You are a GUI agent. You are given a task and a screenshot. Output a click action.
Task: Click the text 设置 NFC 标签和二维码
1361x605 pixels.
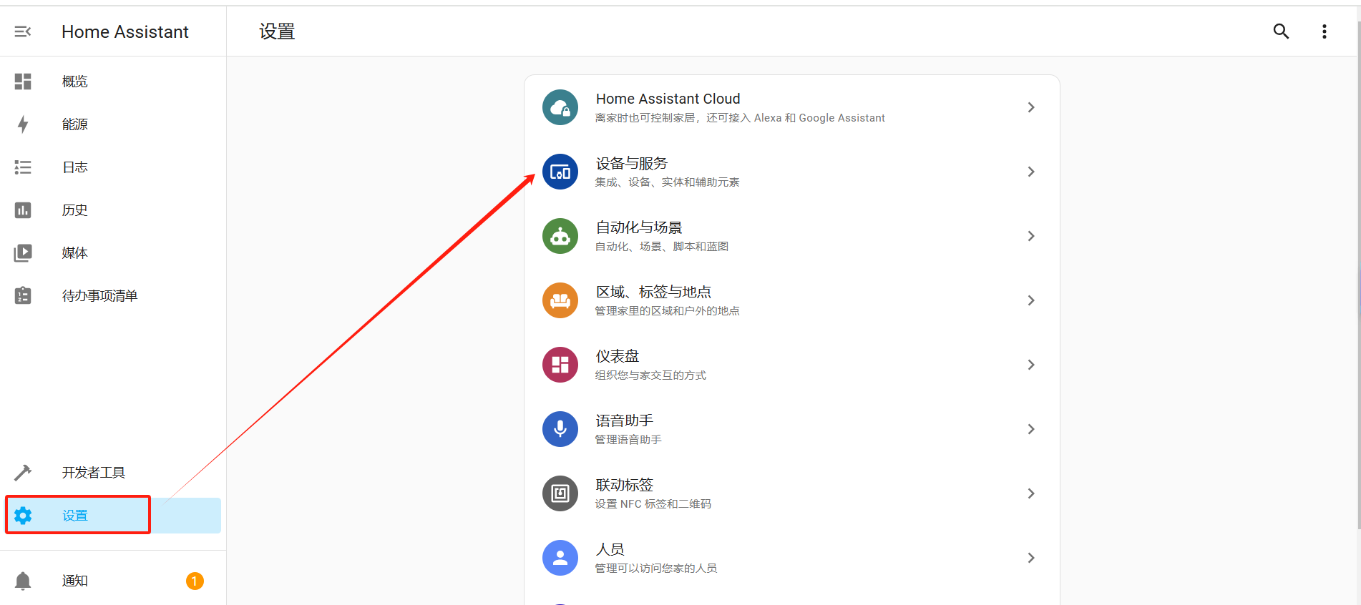coord(653,504)
